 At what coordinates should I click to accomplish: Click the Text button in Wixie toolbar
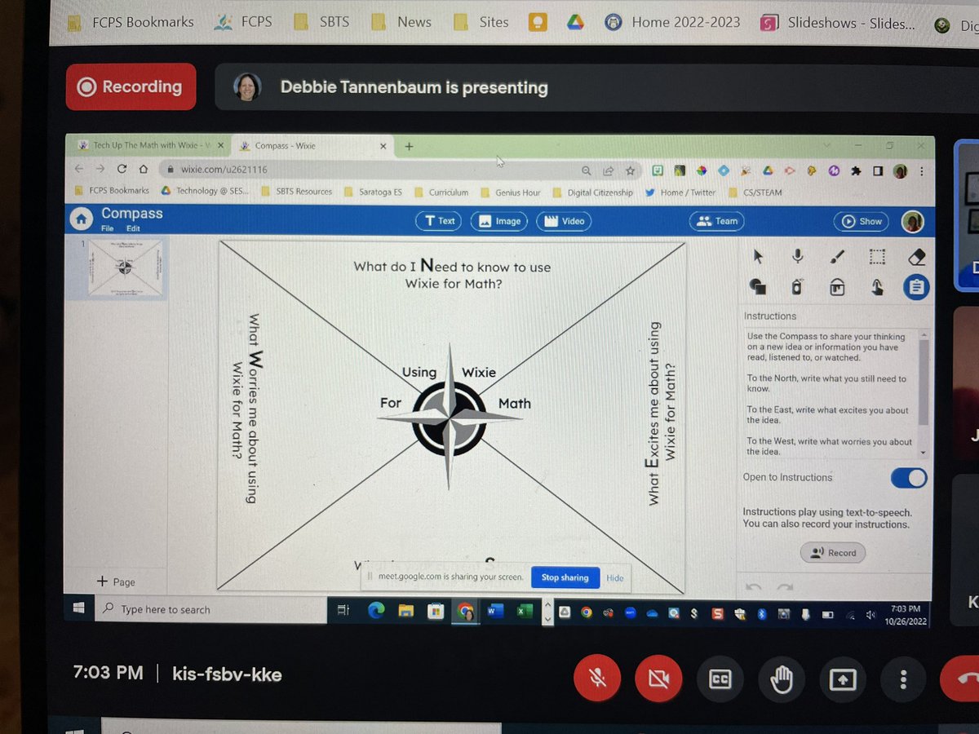click(x=439, y=221)
